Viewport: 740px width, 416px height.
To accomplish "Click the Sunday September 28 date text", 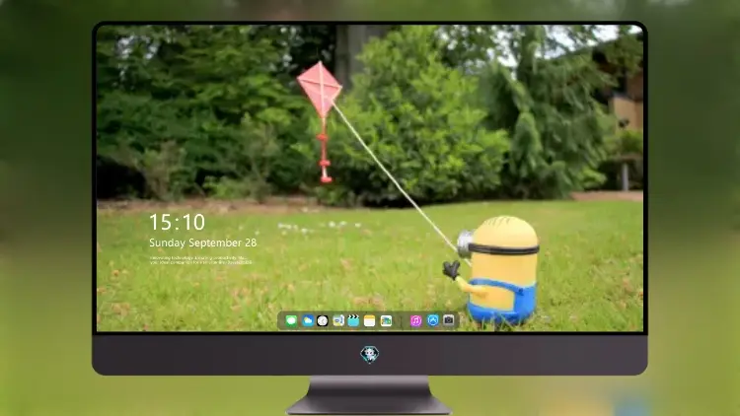I will [x=203, y=243].
